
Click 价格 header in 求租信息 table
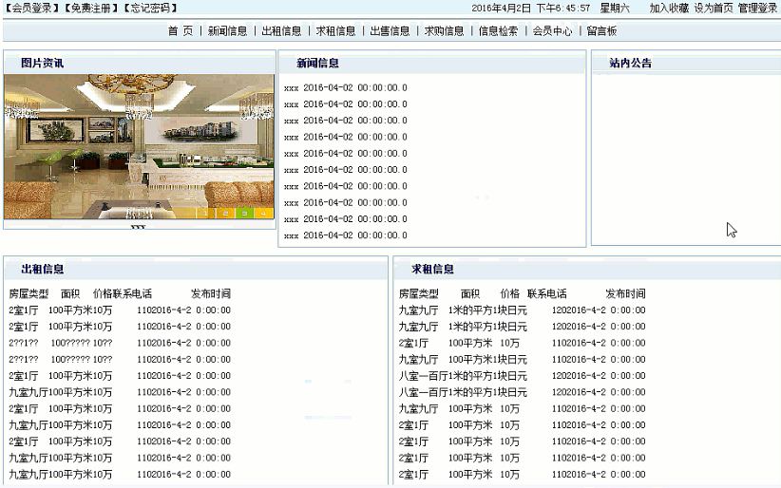tap(510, 293)
